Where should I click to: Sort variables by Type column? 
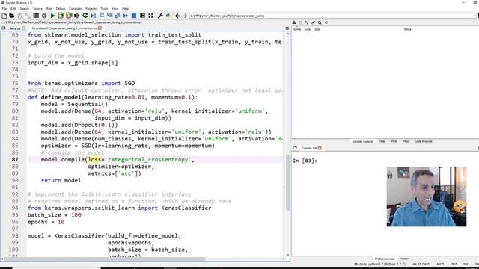[x=307, y=29]
